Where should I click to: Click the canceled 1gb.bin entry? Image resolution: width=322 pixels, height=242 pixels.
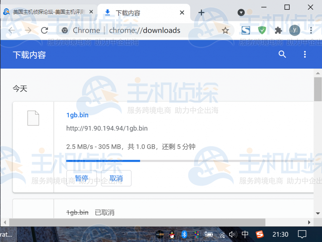pyautogui.click(x=77, y=212)
